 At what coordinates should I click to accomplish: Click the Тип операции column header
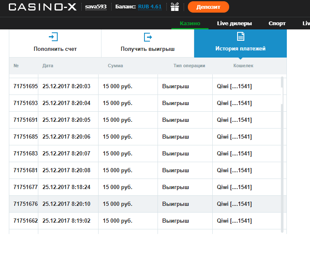[189, 66]
